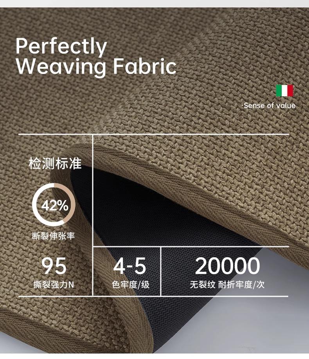
Task: Click the 色牢度/级 label
Action: [131, 285]
